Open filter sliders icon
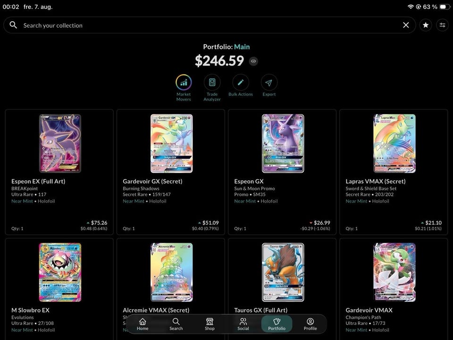Image resolution: width=453 pixels, height=340 pixels. click(442, 25)
